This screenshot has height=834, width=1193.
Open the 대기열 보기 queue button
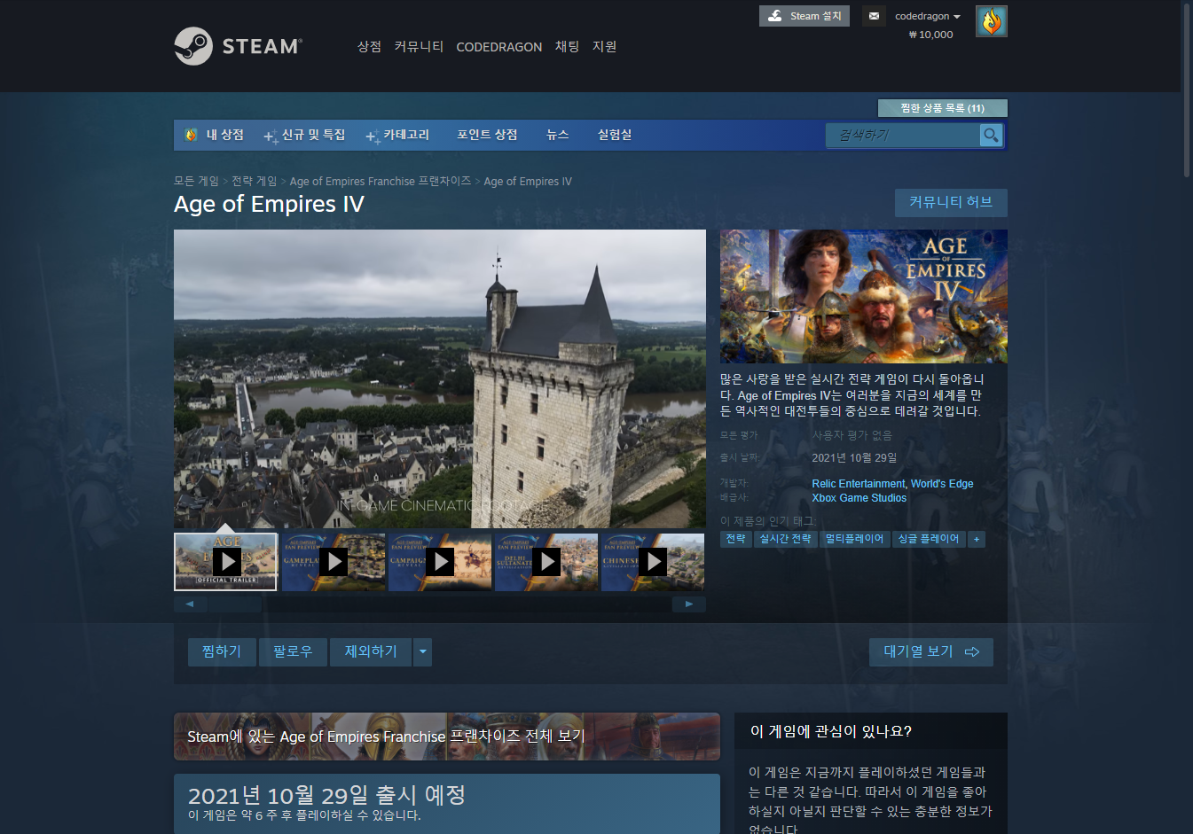click(931, 651)
